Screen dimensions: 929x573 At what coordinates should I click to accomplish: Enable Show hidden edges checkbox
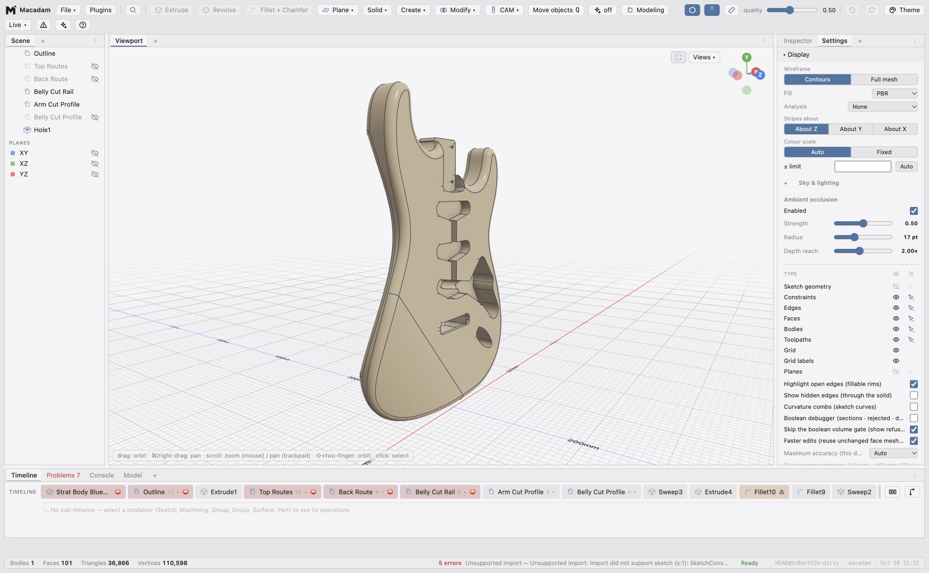(914, 395)
